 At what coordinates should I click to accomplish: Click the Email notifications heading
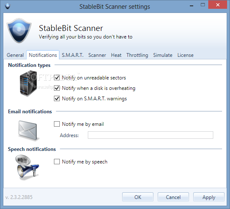coord(30,112)
